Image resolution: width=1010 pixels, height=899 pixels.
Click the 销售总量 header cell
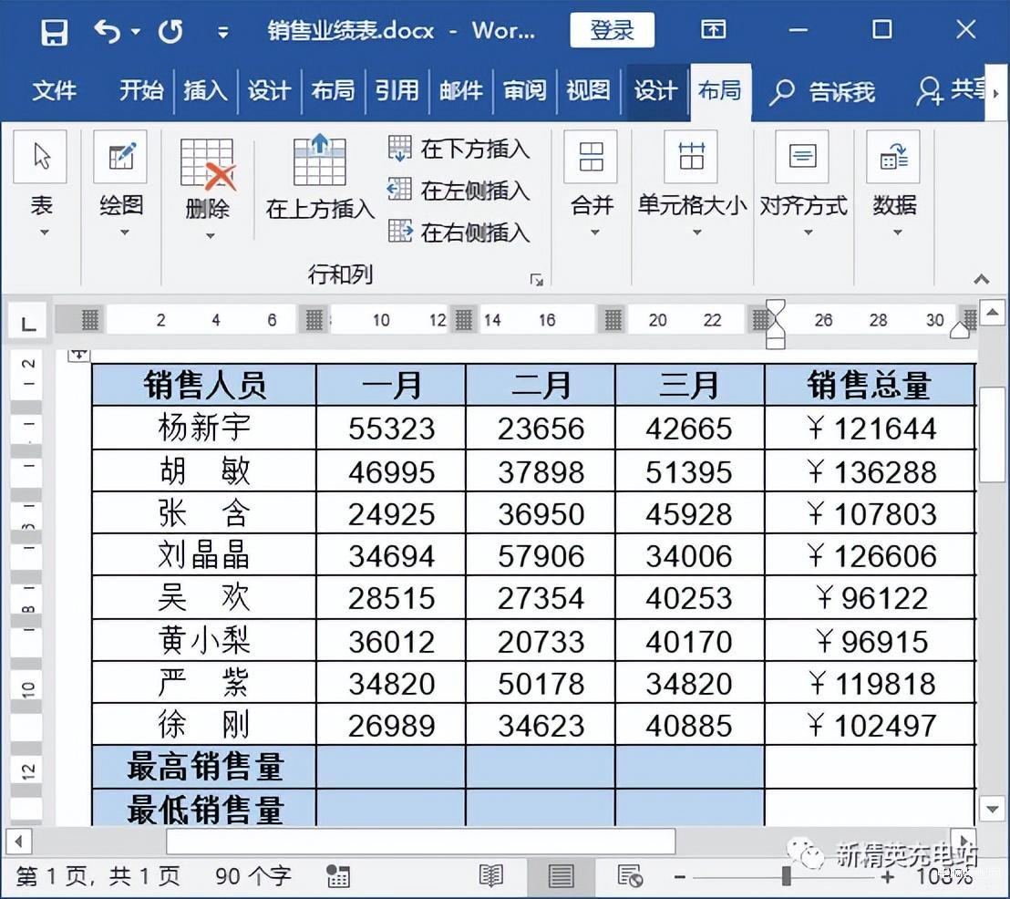[x=870, y=385]
